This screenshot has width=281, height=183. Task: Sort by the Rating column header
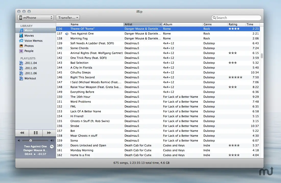click(236, 24)
